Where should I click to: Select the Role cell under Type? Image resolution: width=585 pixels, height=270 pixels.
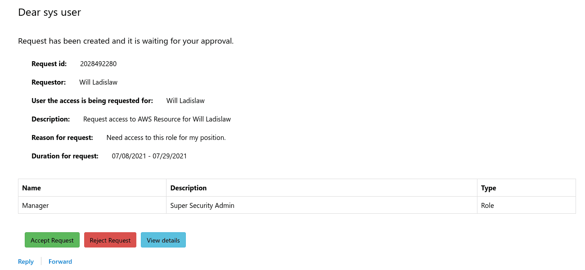point(487,205)
